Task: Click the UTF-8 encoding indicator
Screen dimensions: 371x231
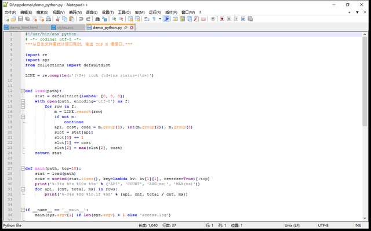Action: 323,225
